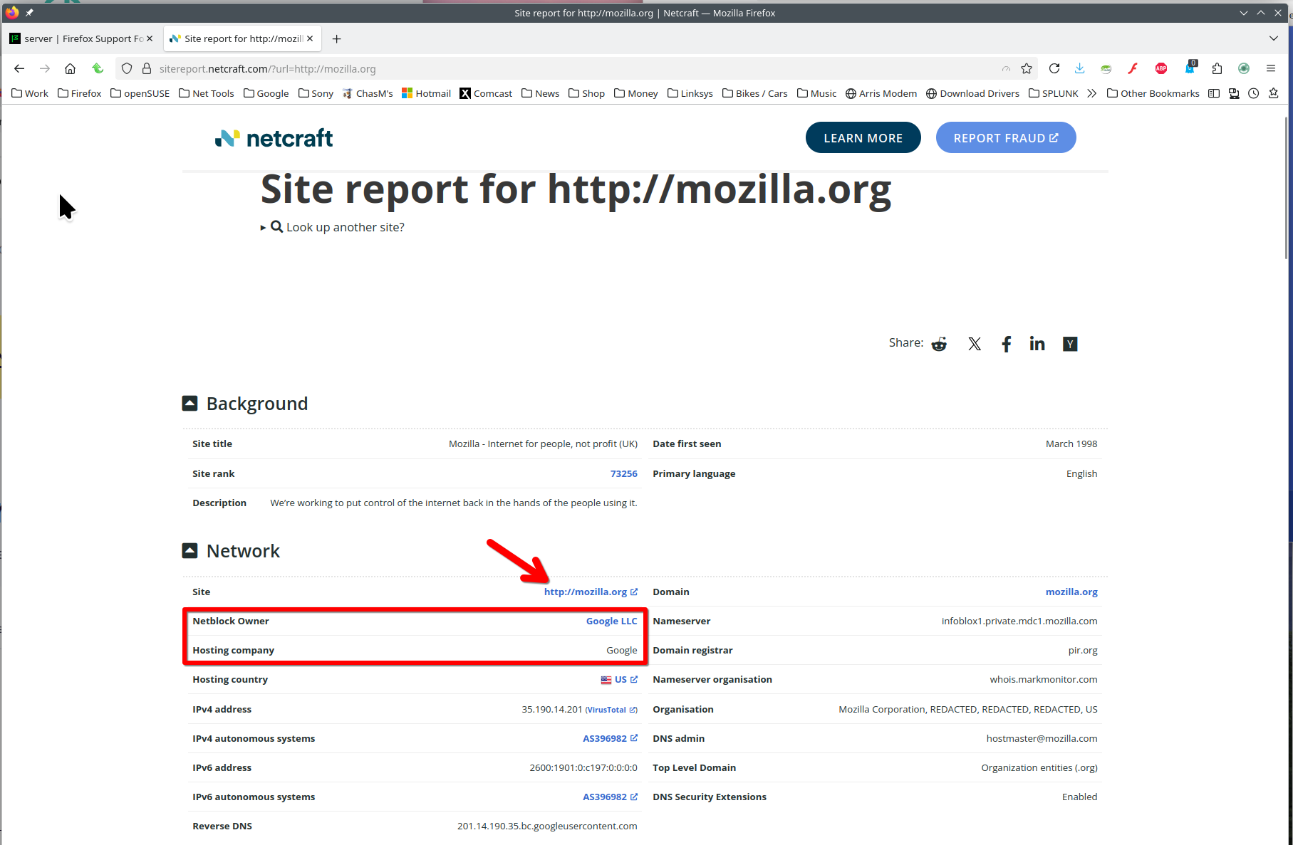Open the Hotmail bookmark
Image resolution: width=1293 pixels, height=845 pixels.
pyautogui.click(x=426, y=93)
